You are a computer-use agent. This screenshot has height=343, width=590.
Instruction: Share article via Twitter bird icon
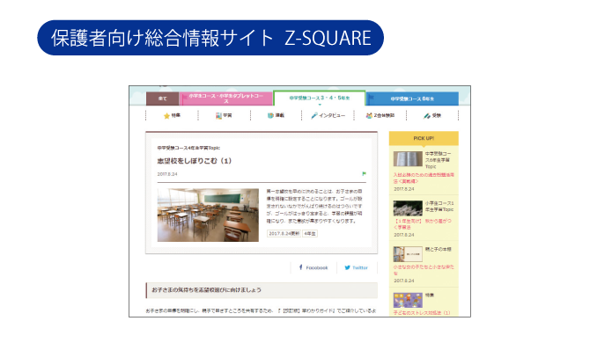tap(347, 267)
